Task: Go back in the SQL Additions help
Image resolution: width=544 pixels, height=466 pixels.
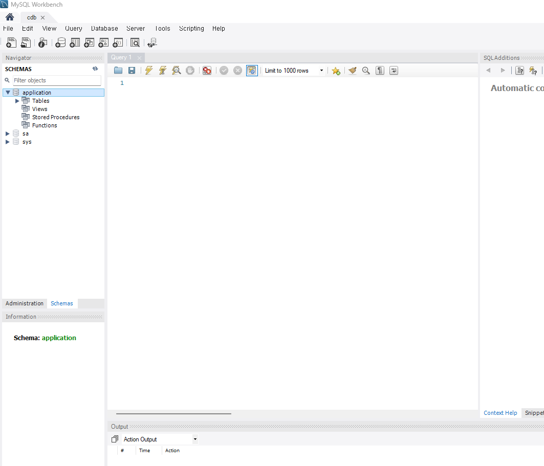Action: 489,71
